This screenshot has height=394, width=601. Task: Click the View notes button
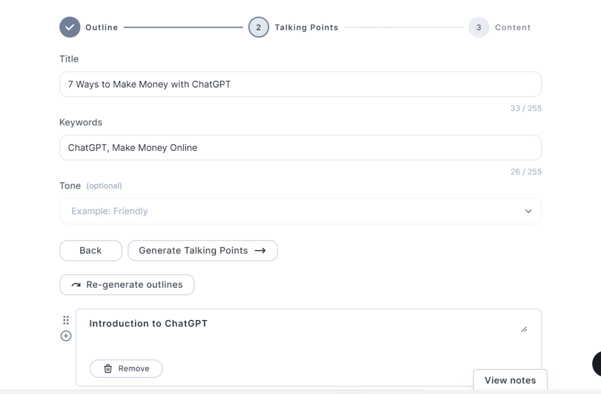pyautogui.click(x=510, y=380)
